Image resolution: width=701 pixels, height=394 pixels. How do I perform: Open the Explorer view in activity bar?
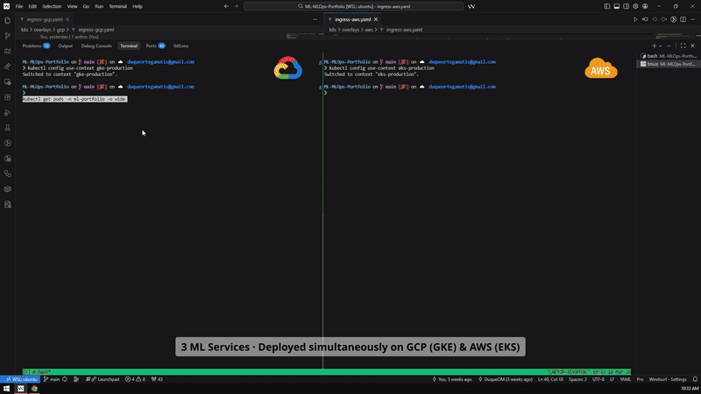point(8,20)
